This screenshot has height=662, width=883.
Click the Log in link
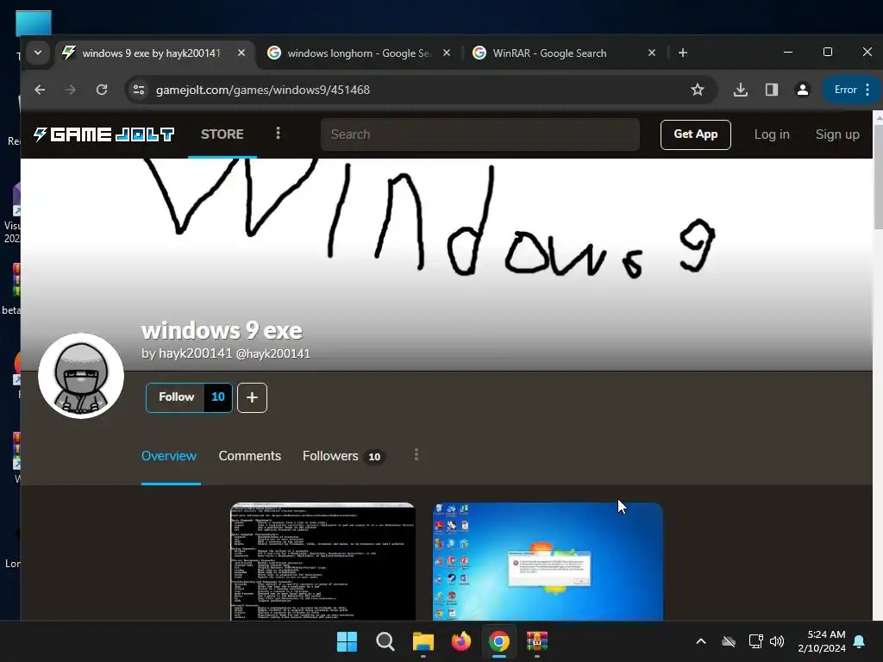coord(772,134)
